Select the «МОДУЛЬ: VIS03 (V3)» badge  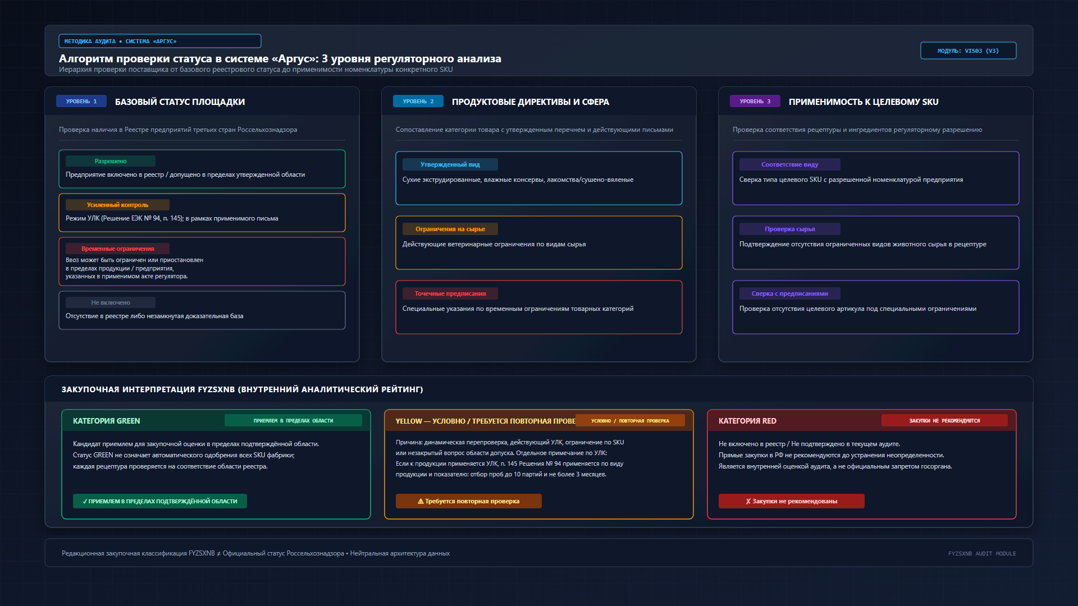(968, 50)
